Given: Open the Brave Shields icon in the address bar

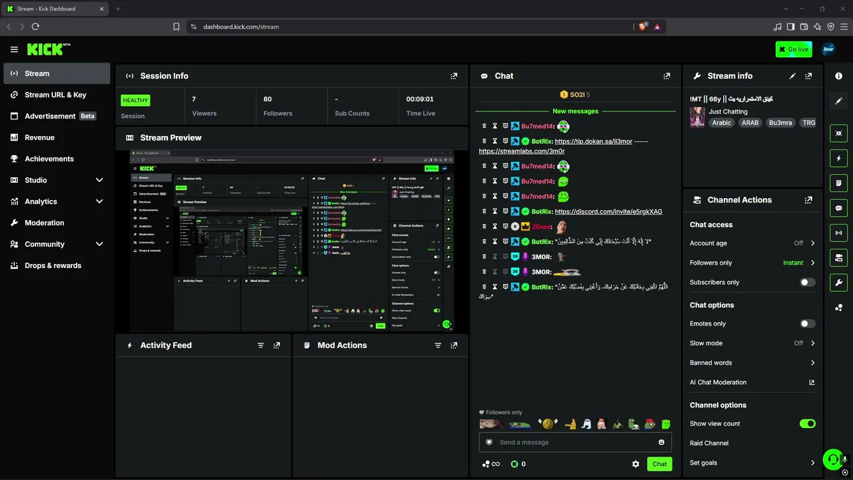Looking at the screenshot, I should 643,27.
